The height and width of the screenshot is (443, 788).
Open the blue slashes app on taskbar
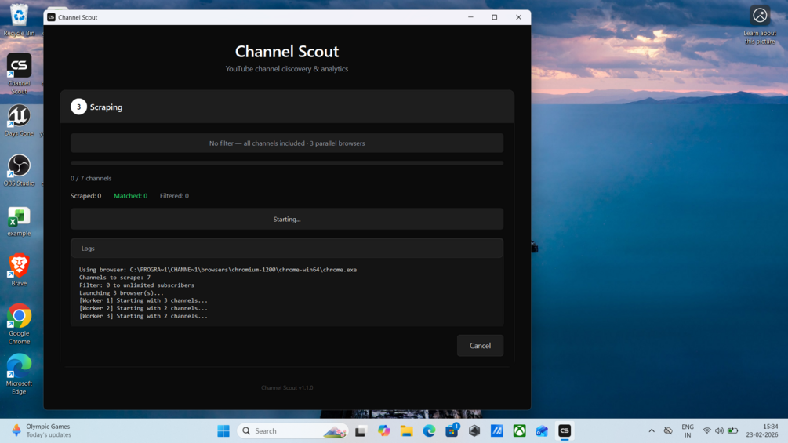click(497, 431)
